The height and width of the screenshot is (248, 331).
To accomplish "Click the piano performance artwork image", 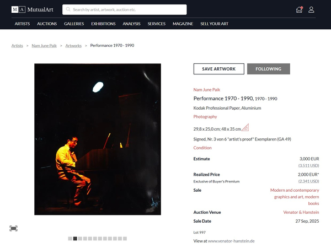I will pyautogui.click(x=98, y=139).
